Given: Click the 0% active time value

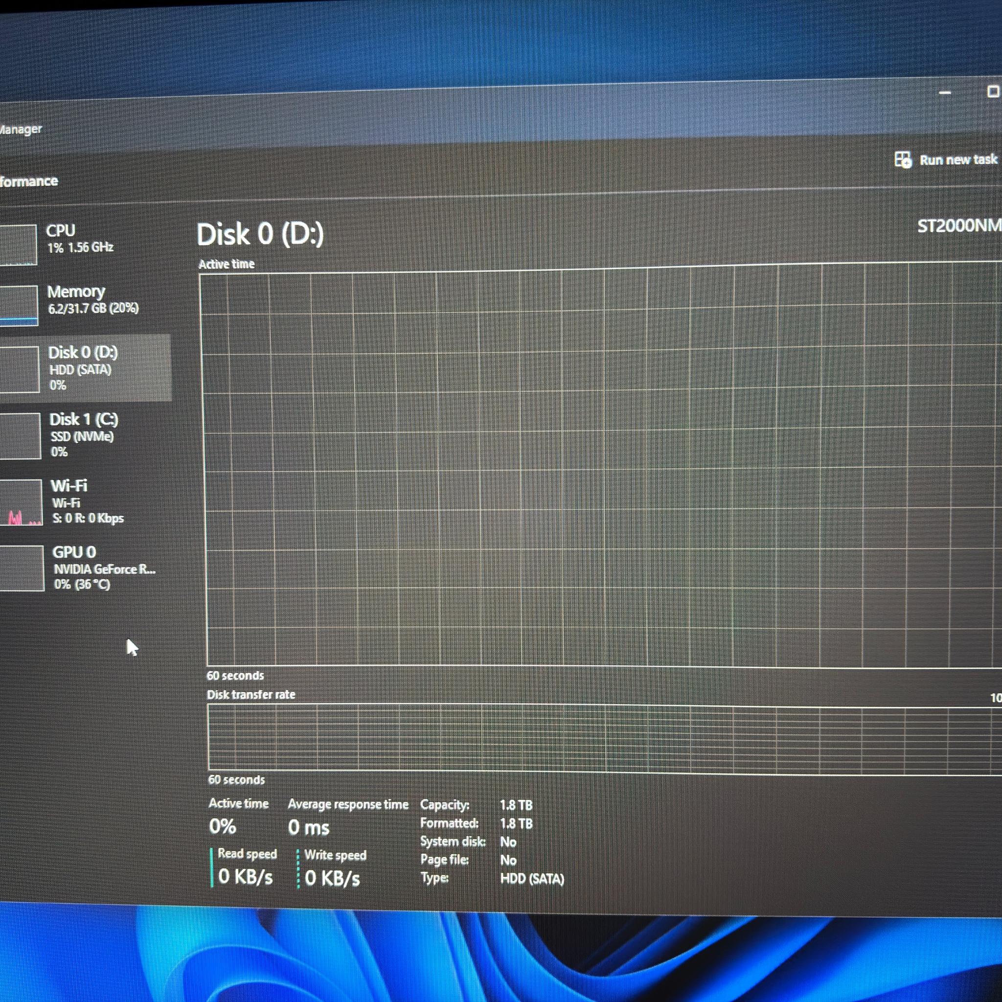Looking at the screenshot, I should [x=223, y=826].
